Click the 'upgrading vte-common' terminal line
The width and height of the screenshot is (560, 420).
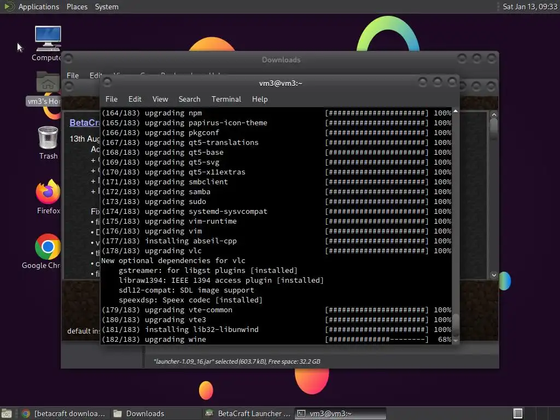[x=276, y=310]
